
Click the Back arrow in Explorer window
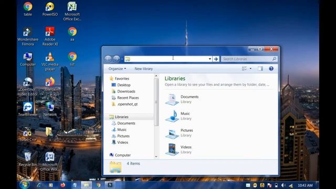coord(108,59)
